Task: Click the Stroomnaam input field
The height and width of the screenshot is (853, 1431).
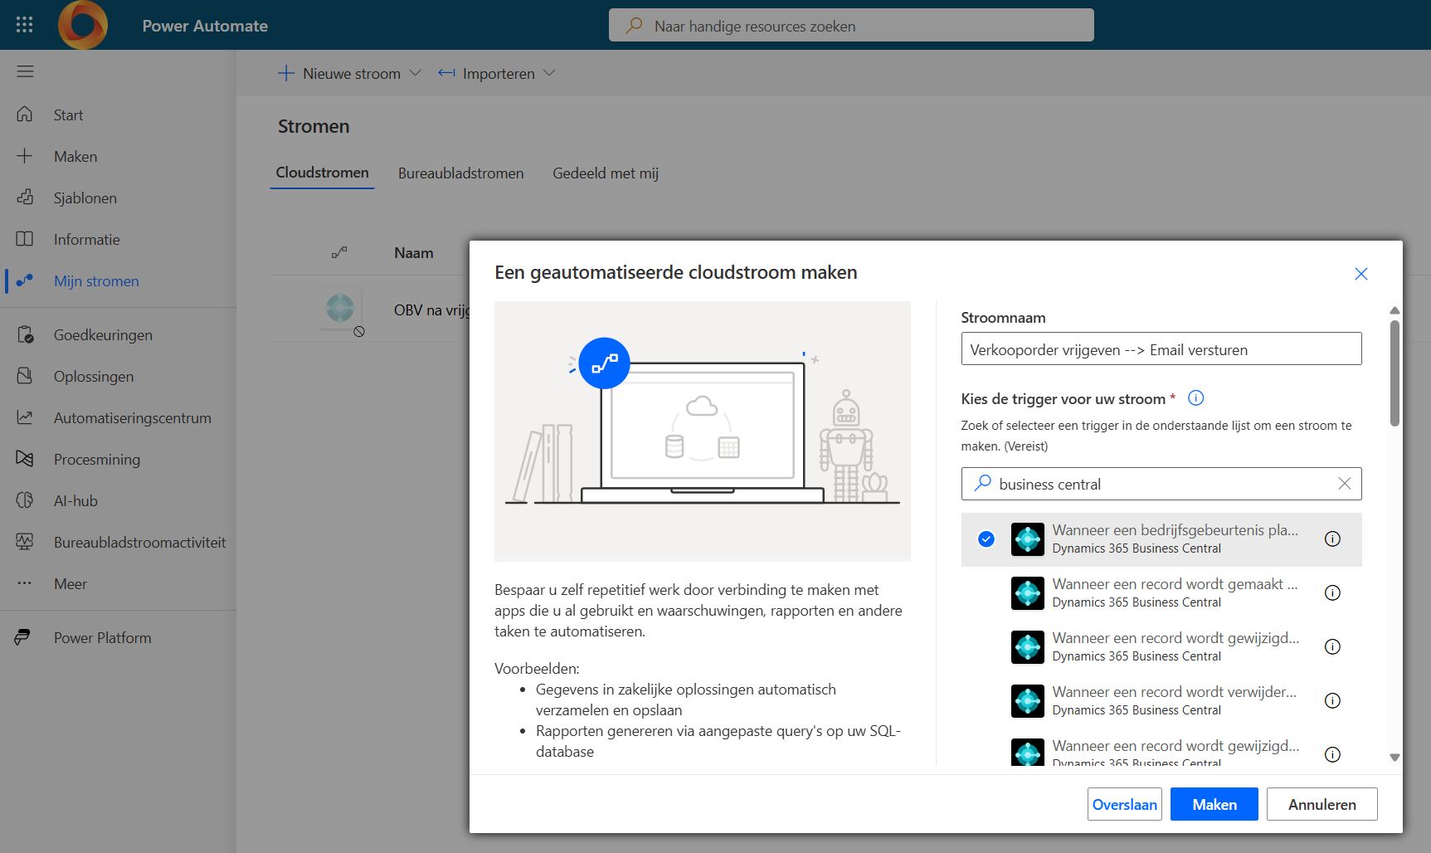Action: click(1161, 349)
